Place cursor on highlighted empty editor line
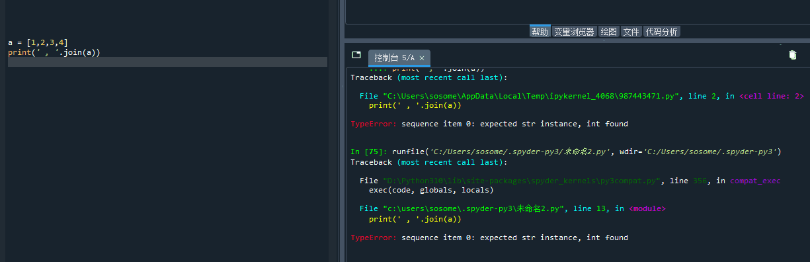Screen dimensions: 810x262 (x=167, y=62)
